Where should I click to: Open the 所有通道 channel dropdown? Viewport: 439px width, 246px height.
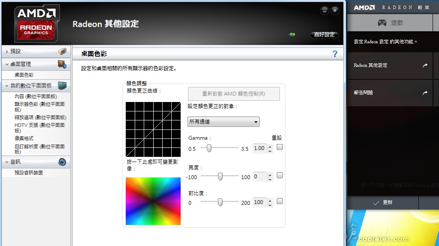pos(224,122)
